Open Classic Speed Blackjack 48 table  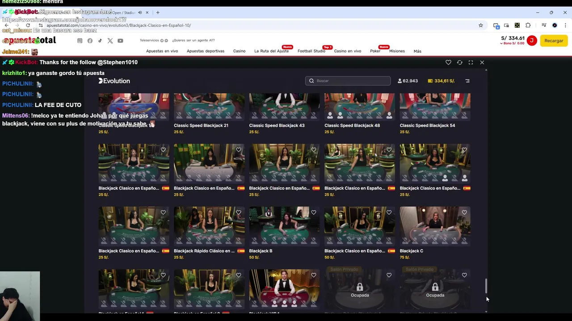coord(359,107)
